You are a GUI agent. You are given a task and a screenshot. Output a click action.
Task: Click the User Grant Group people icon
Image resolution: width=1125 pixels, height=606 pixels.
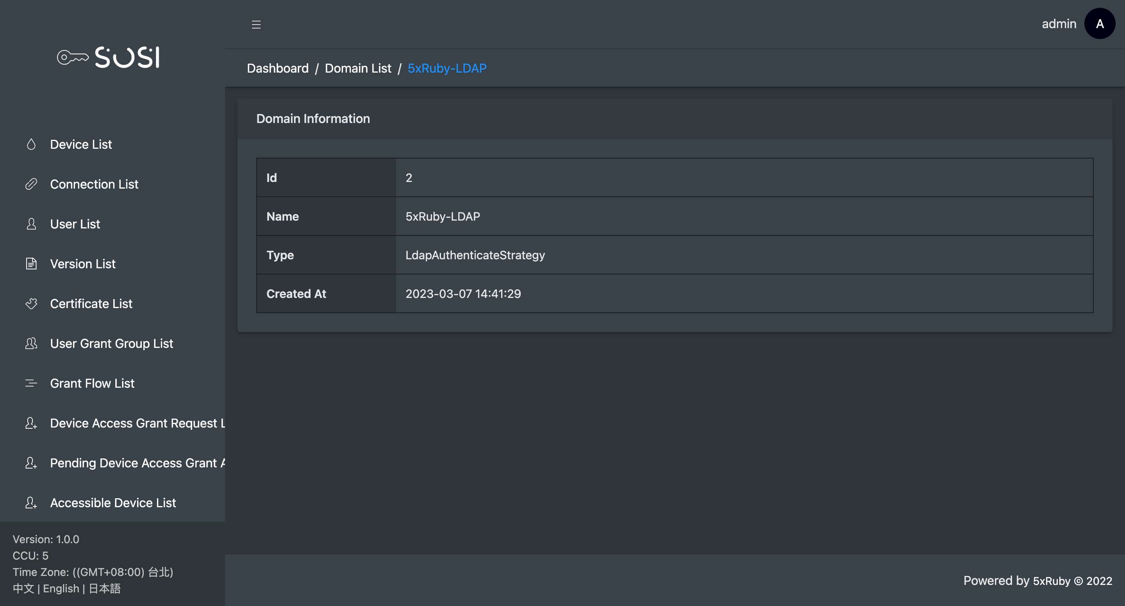click(31, 344)
